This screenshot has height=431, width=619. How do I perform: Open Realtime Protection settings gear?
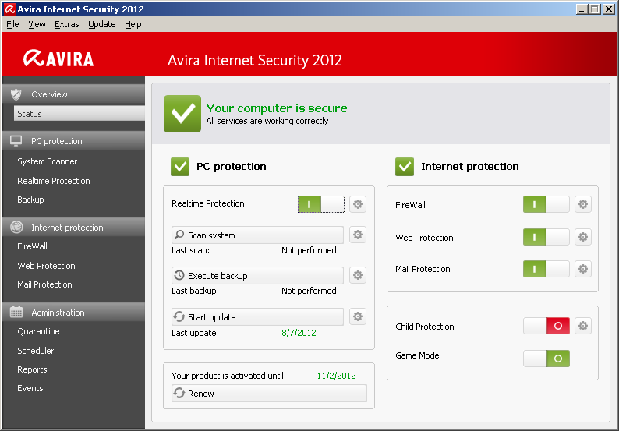click(358, 204)
